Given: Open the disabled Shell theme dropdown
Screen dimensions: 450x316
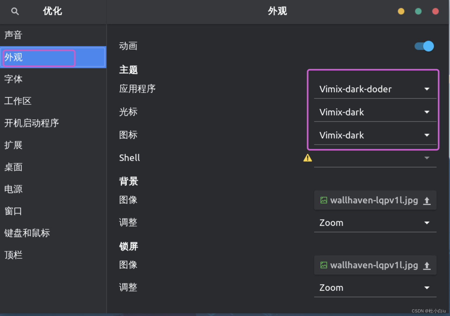Looking at the screenshot, I should pos(375,158).
